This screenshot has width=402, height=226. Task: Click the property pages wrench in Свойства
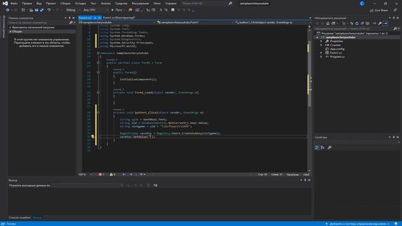coord(329,148)
